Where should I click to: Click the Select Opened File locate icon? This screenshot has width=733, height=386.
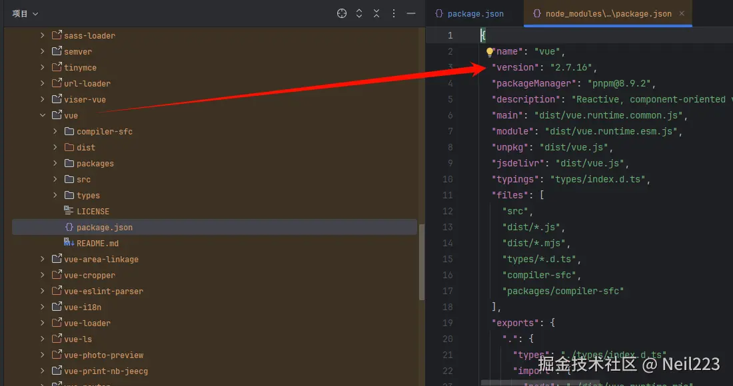(x=342, y=13)
